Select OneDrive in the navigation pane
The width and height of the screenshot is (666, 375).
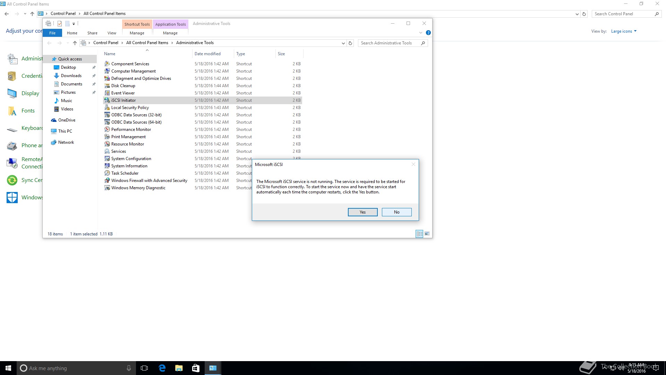[67, 120]
